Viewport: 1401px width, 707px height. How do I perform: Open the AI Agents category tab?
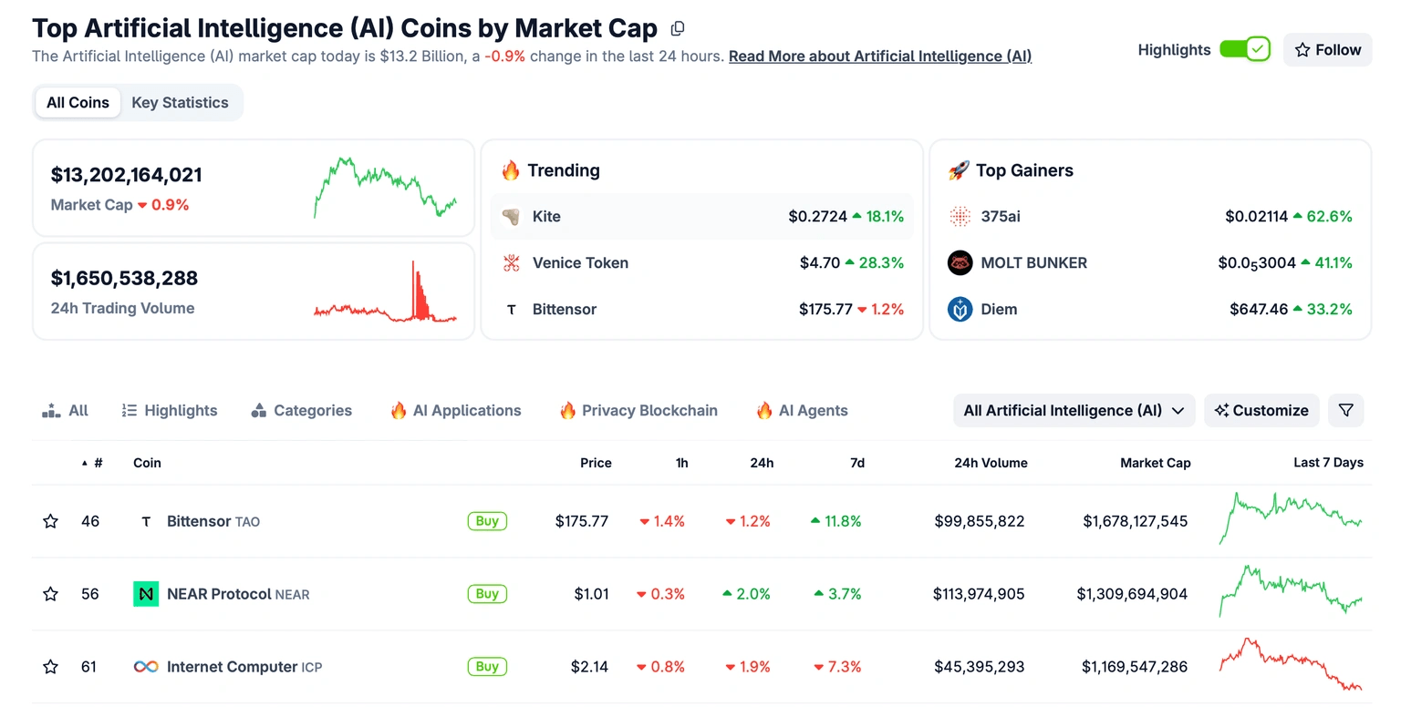tap(802, 411)
